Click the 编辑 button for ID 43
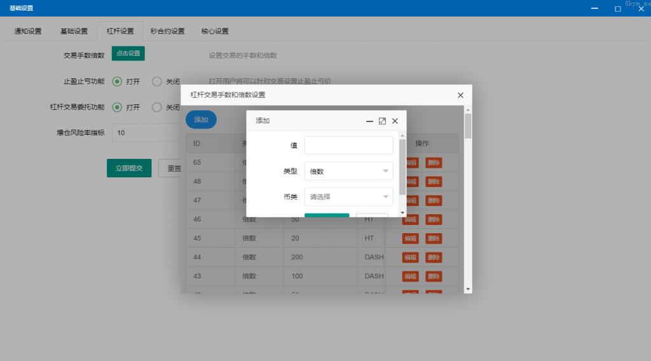 410,276
